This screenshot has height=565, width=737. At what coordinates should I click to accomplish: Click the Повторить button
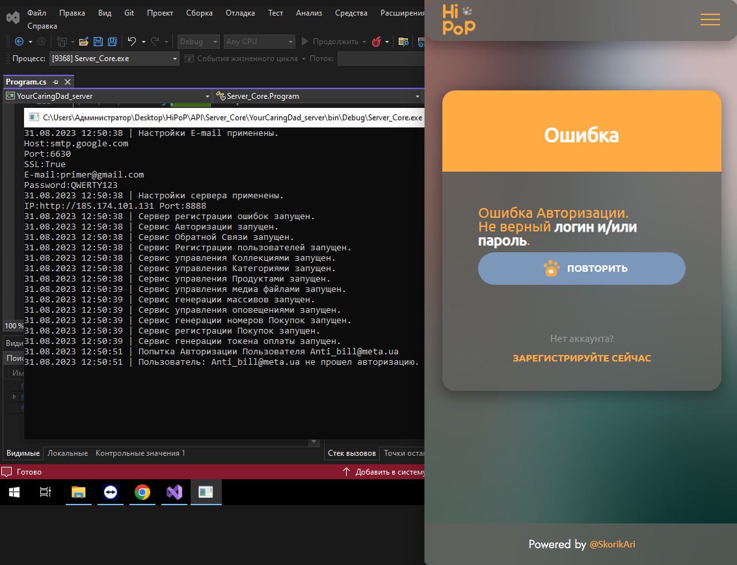pos(582,269)
